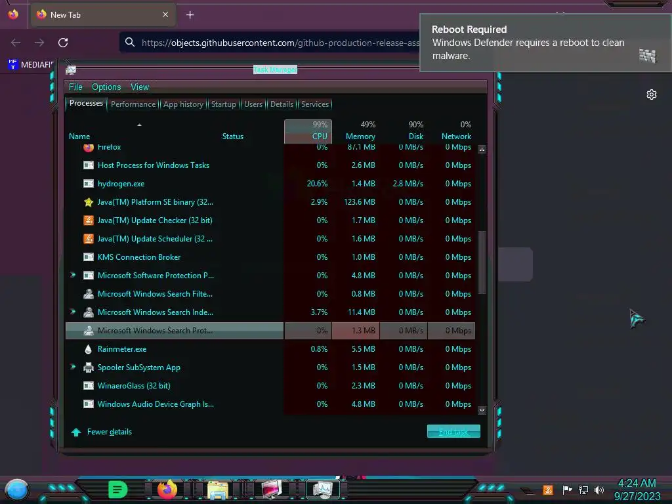
Task: Select the hydrogen.exe process name
Action: pos(121,184)
